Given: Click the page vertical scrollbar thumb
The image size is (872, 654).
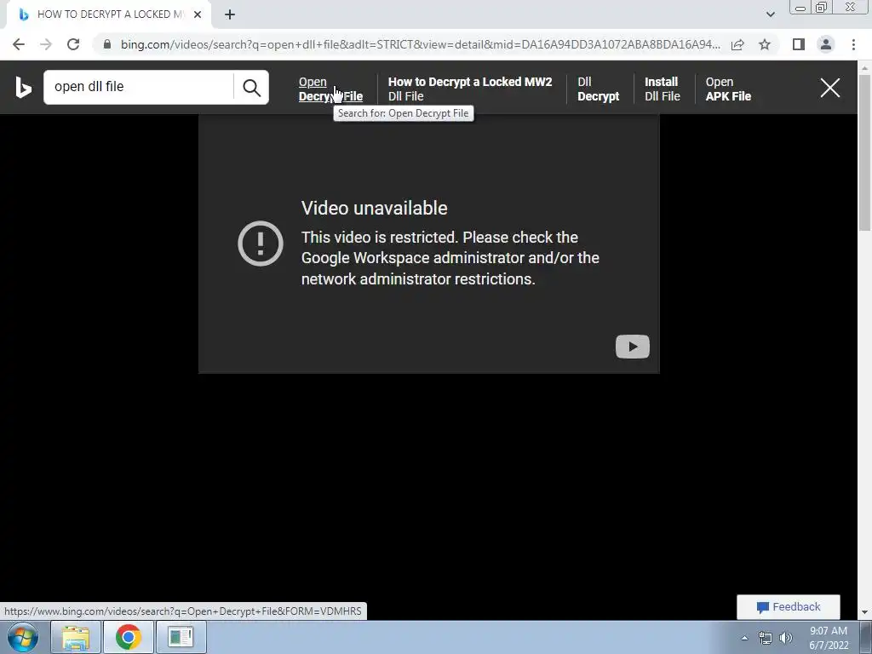Looking at the screenshot, I should pyautogui.click(x=864, y=153).
